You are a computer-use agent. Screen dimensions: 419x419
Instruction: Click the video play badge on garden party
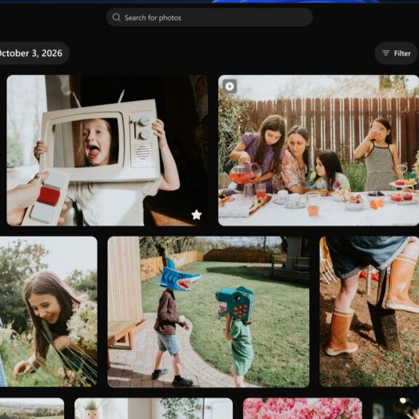[x=230, y=87]
